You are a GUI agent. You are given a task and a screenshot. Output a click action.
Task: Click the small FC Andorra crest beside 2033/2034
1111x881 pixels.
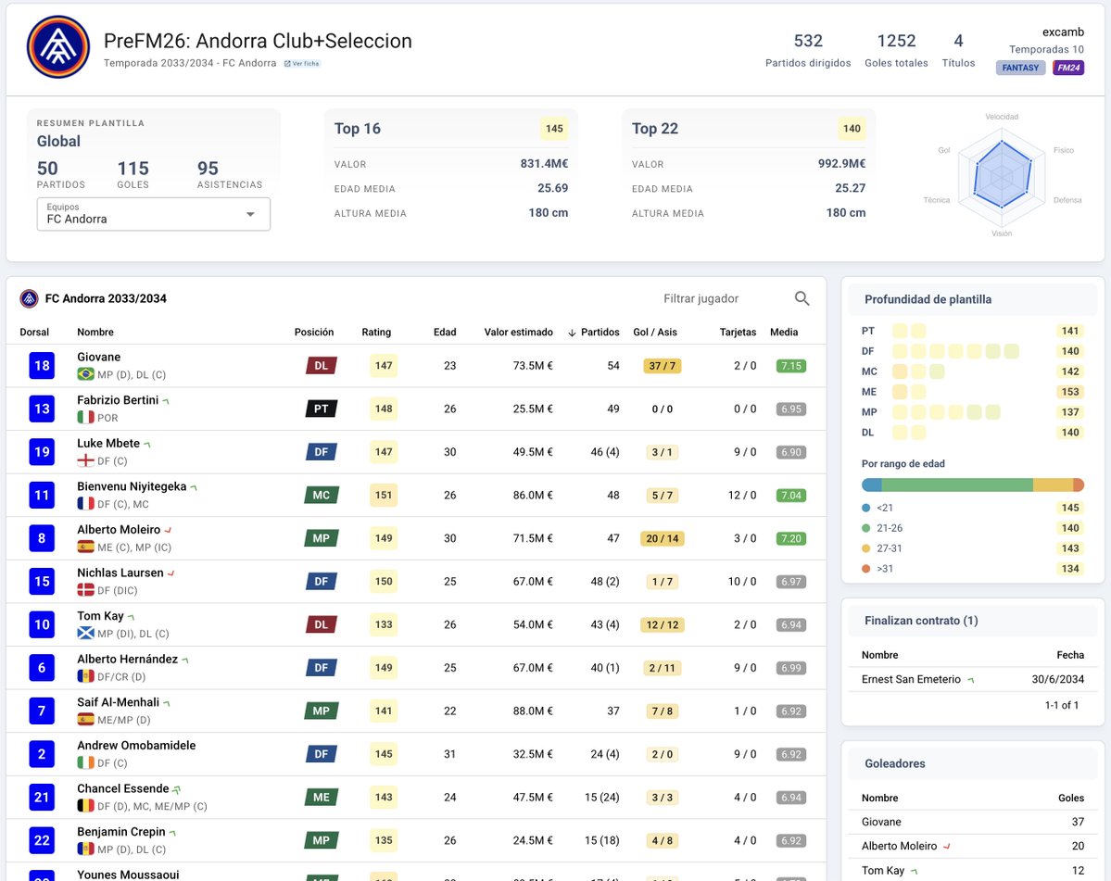[x=29, y=299]
